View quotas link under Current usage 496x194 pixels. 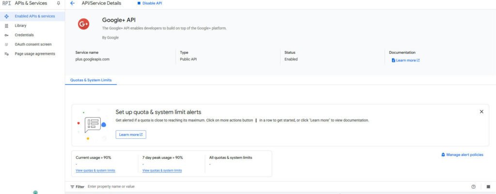coord(95,171)
